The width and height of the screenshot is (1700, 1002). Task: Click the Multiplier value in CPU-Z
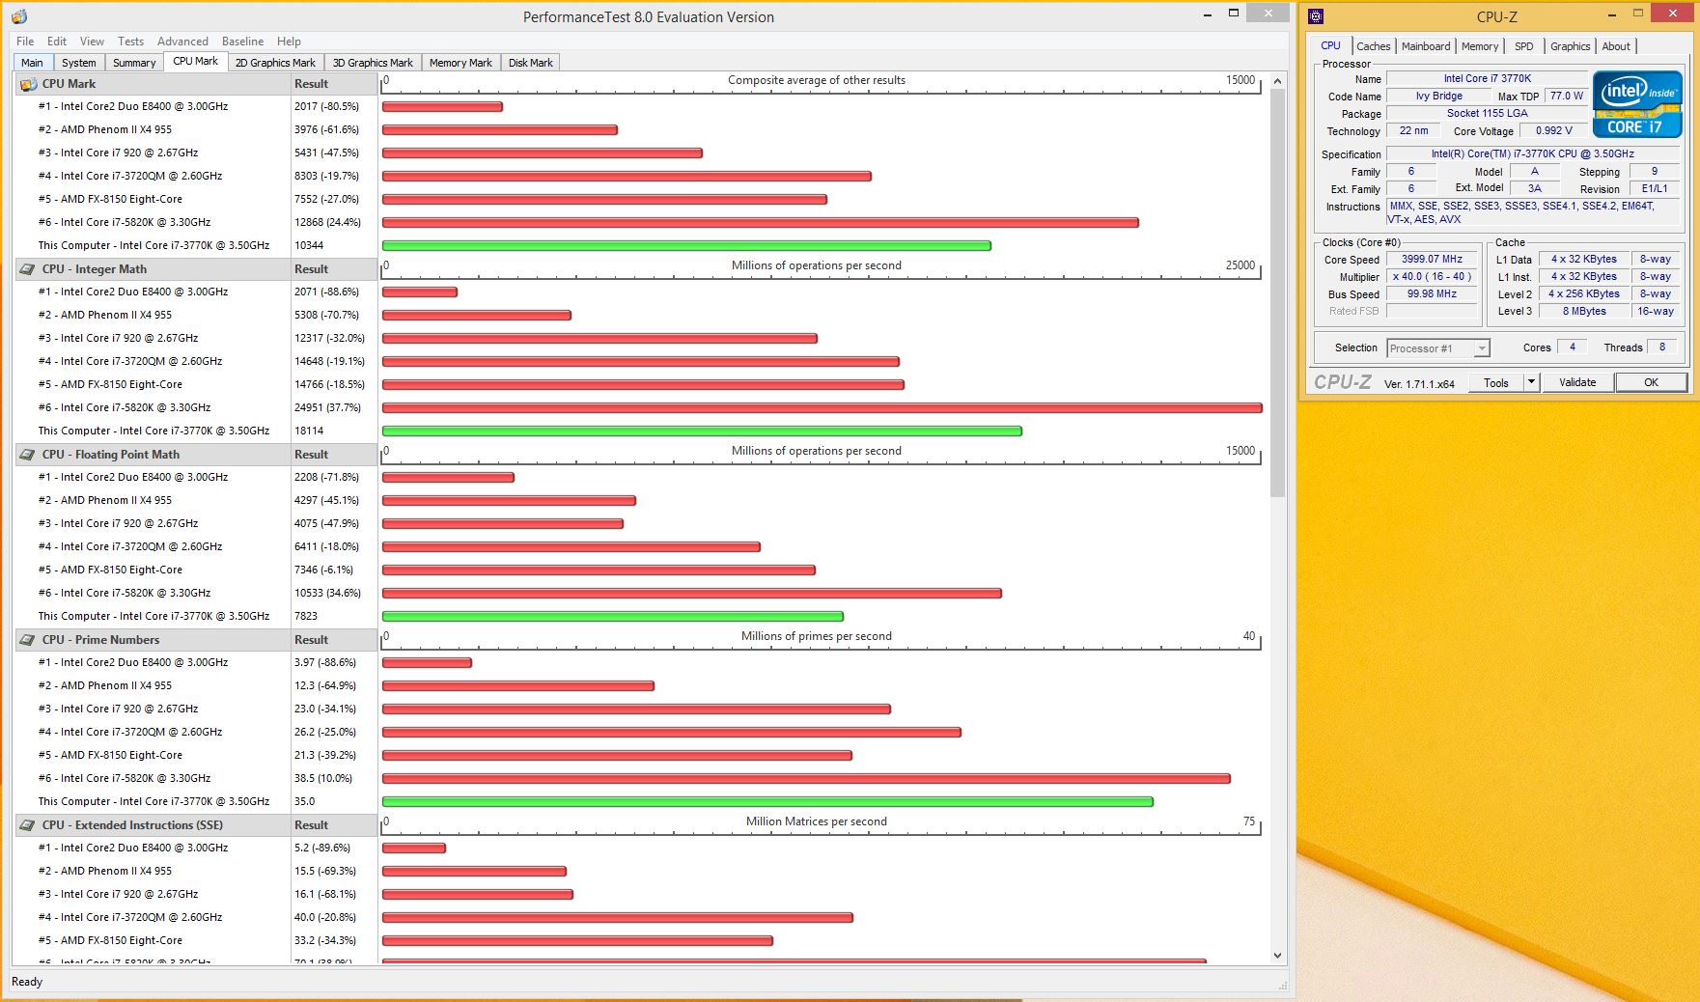(1432, 277)
